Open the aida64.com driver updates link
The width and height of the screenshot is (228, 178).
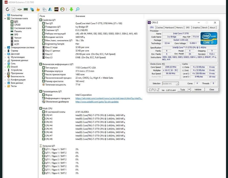coord(97,102)
